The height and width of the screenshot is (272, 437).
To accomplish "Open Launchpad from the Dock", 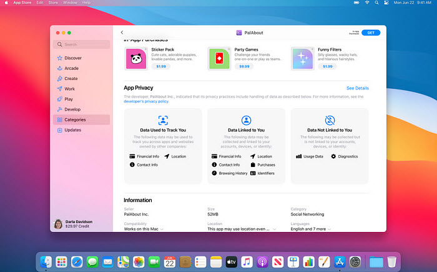I will point(61,262).
